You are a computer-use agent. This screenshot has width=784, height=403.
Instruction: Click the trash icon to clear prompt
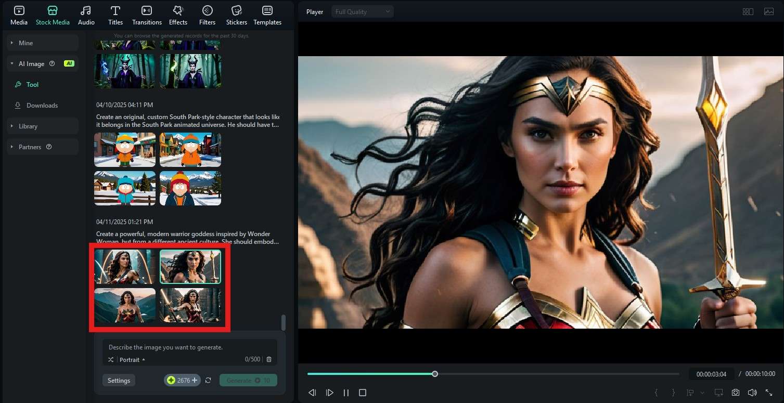[269, 359]
